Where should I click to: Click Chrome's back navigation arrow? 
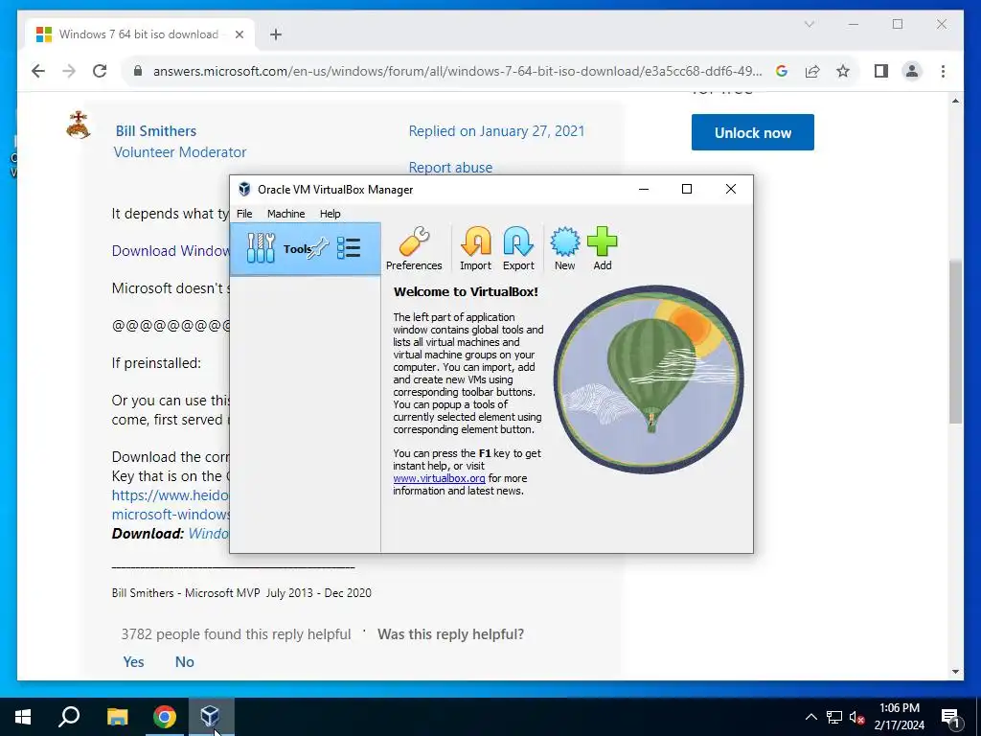[x=38, y=71]
